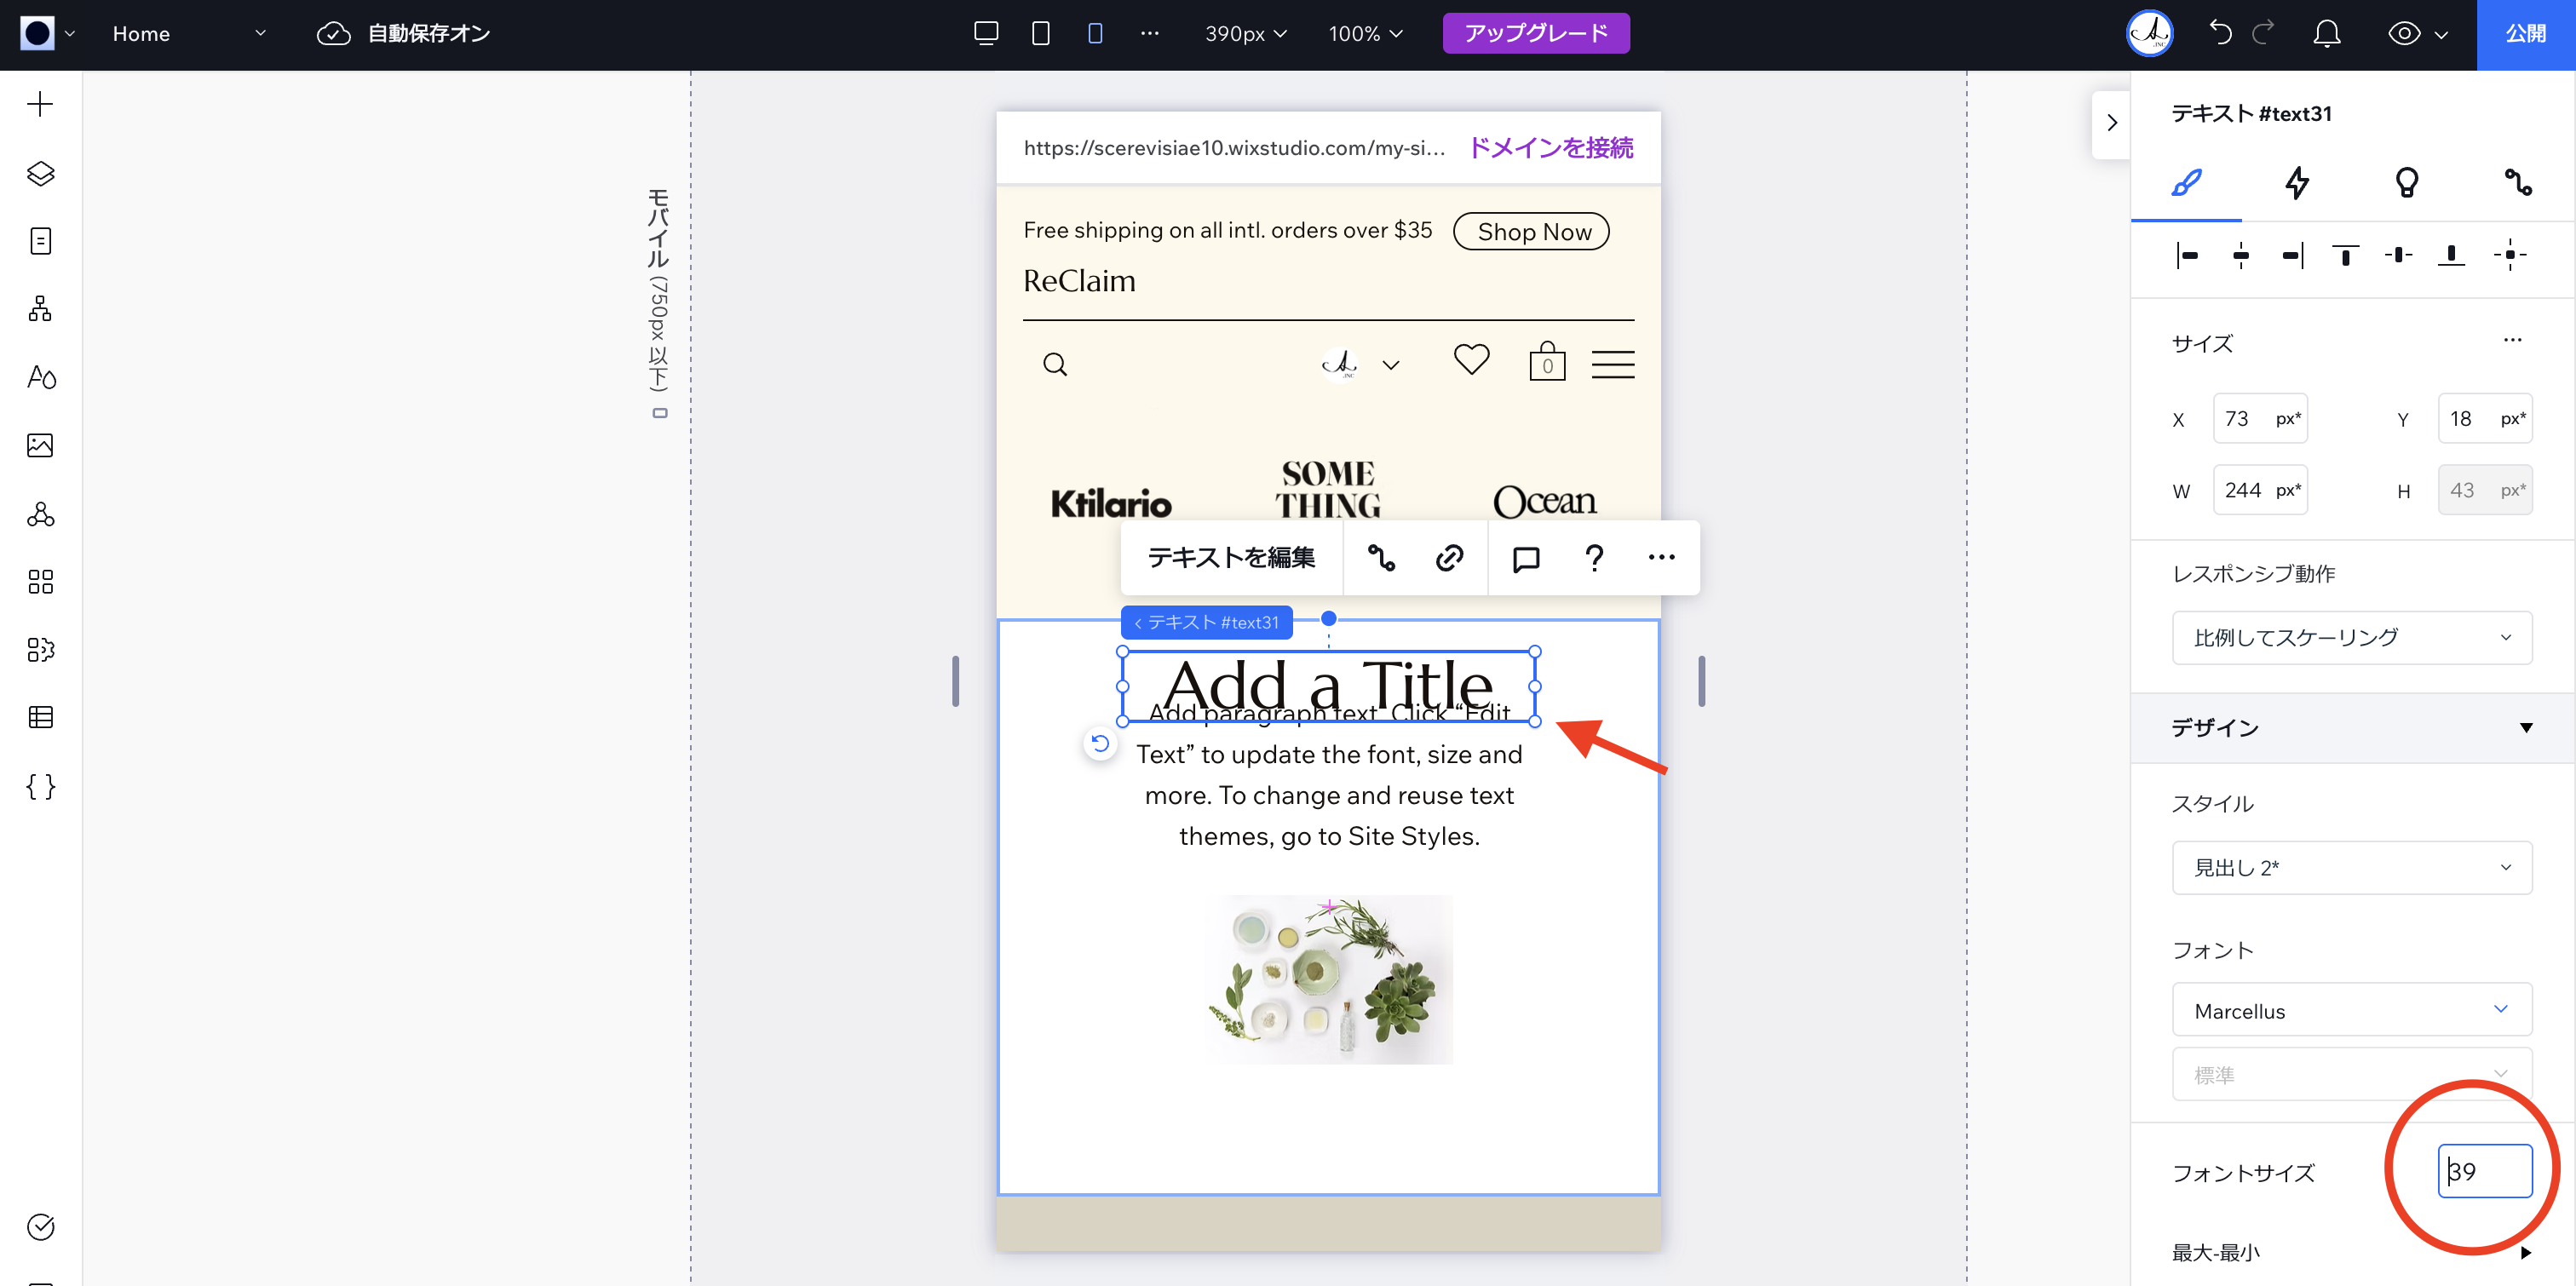Open the code braces panel
Viewport: 2576px width, 1286px height.
point(40,786)
